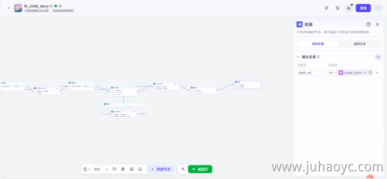The image size is (387, 179).
Task: Click the green 试运行 button
Action: [x=200, y=169]
